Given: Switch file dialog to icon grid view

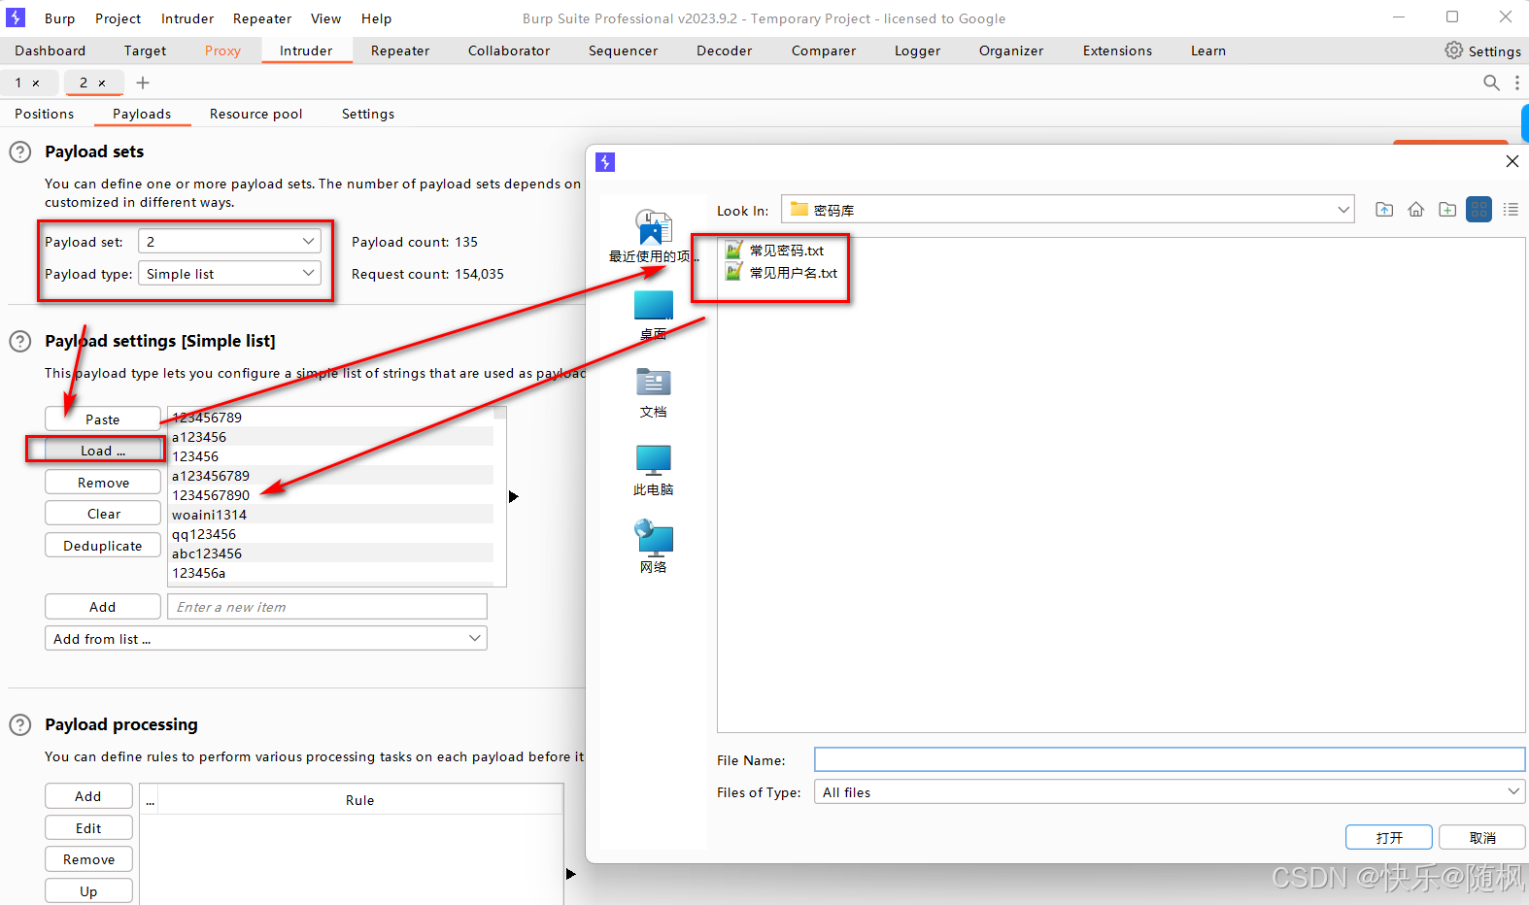Looking at the screenshot, I should tap(1479, 210).
